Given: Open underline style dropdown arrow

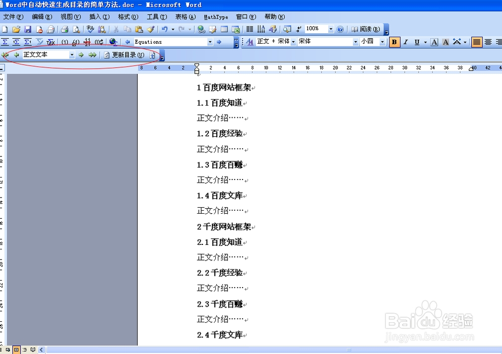Looking at the screenshot, I should coord(425,42).
